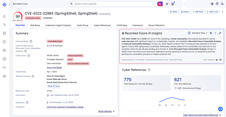This screenshot has width=226, height=117.
Task: Click the No User Interaction Required tag
Action: tap(78, 63)
